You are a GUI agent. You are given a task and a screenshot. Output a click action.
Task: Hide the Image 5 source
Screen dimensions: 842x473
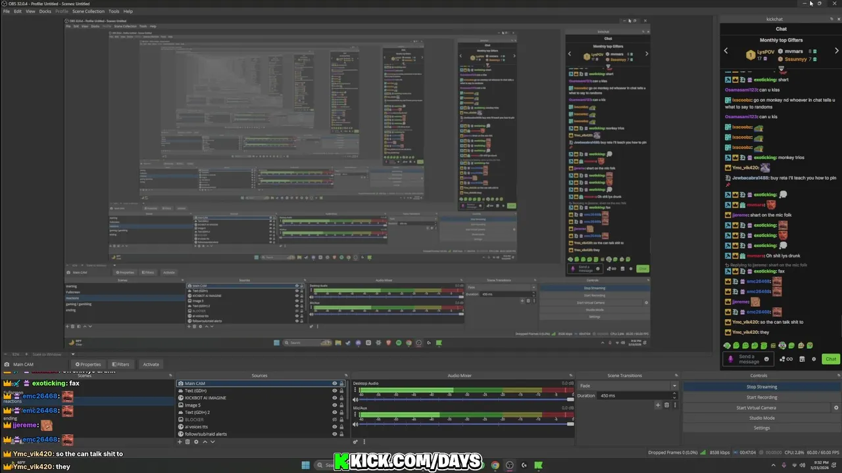[x=335, y=405]
